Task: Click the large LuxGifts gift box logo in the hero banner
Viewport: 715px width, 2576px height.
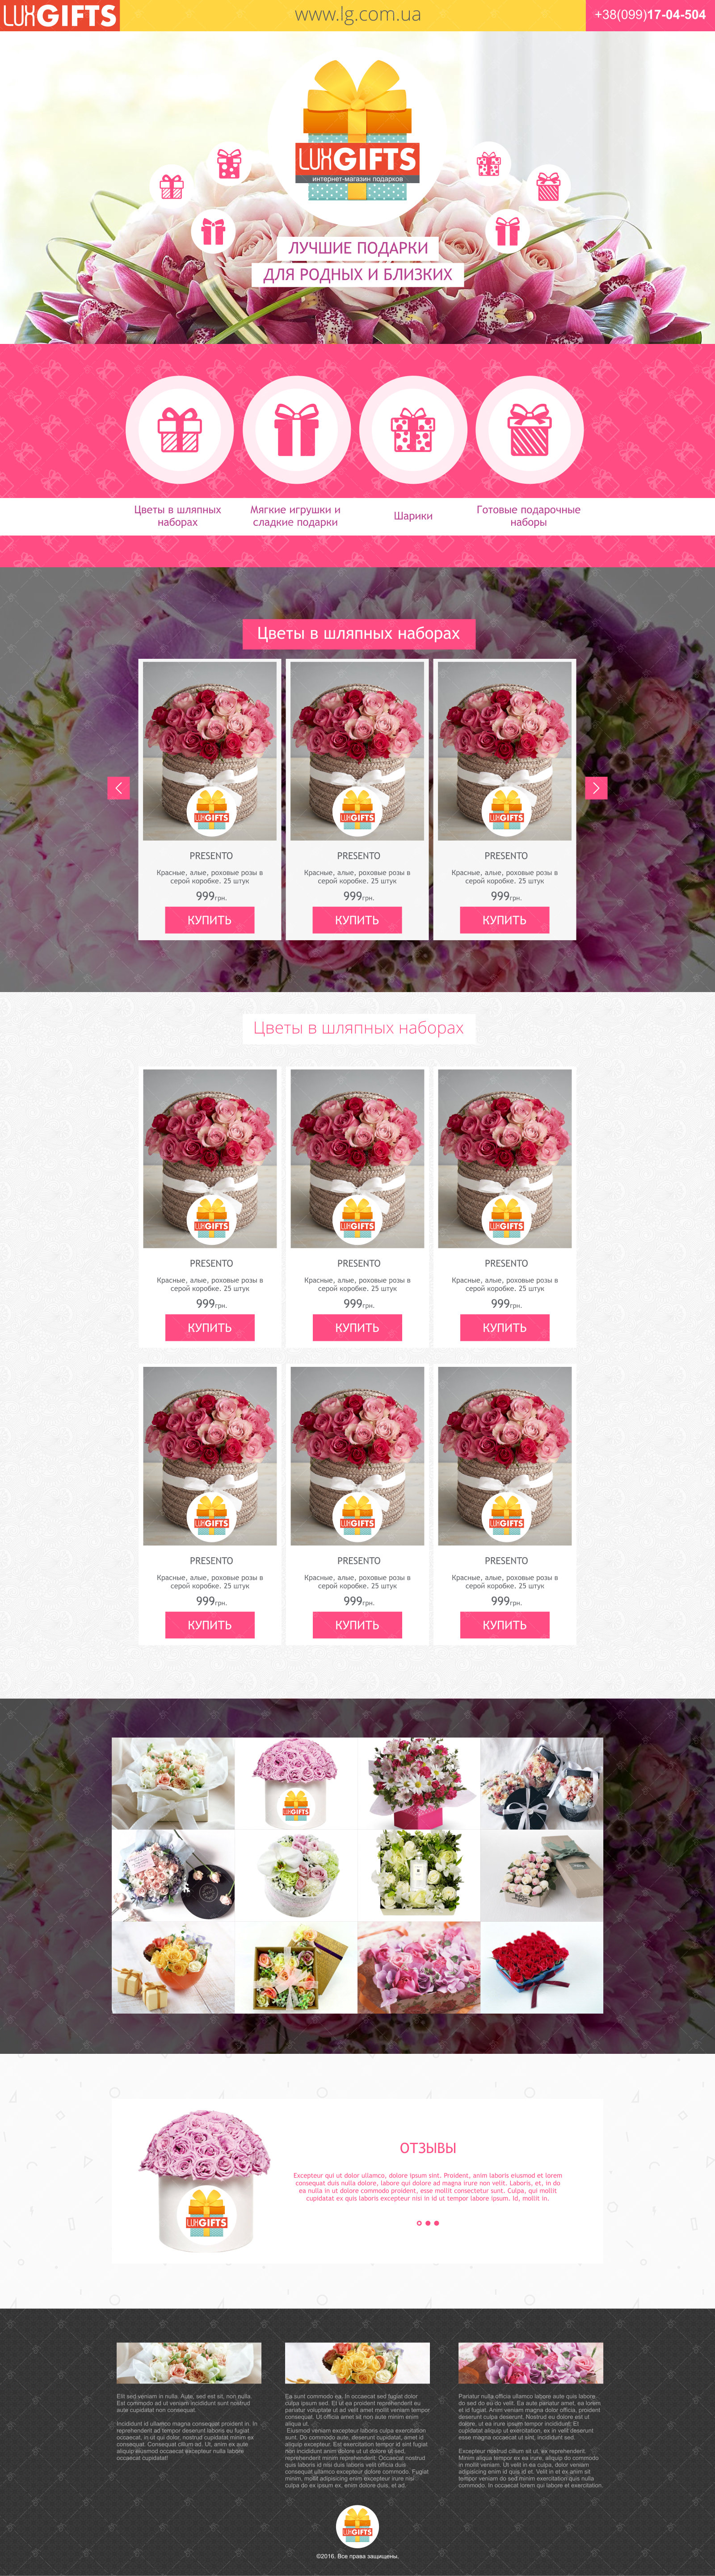Action: 357,130
